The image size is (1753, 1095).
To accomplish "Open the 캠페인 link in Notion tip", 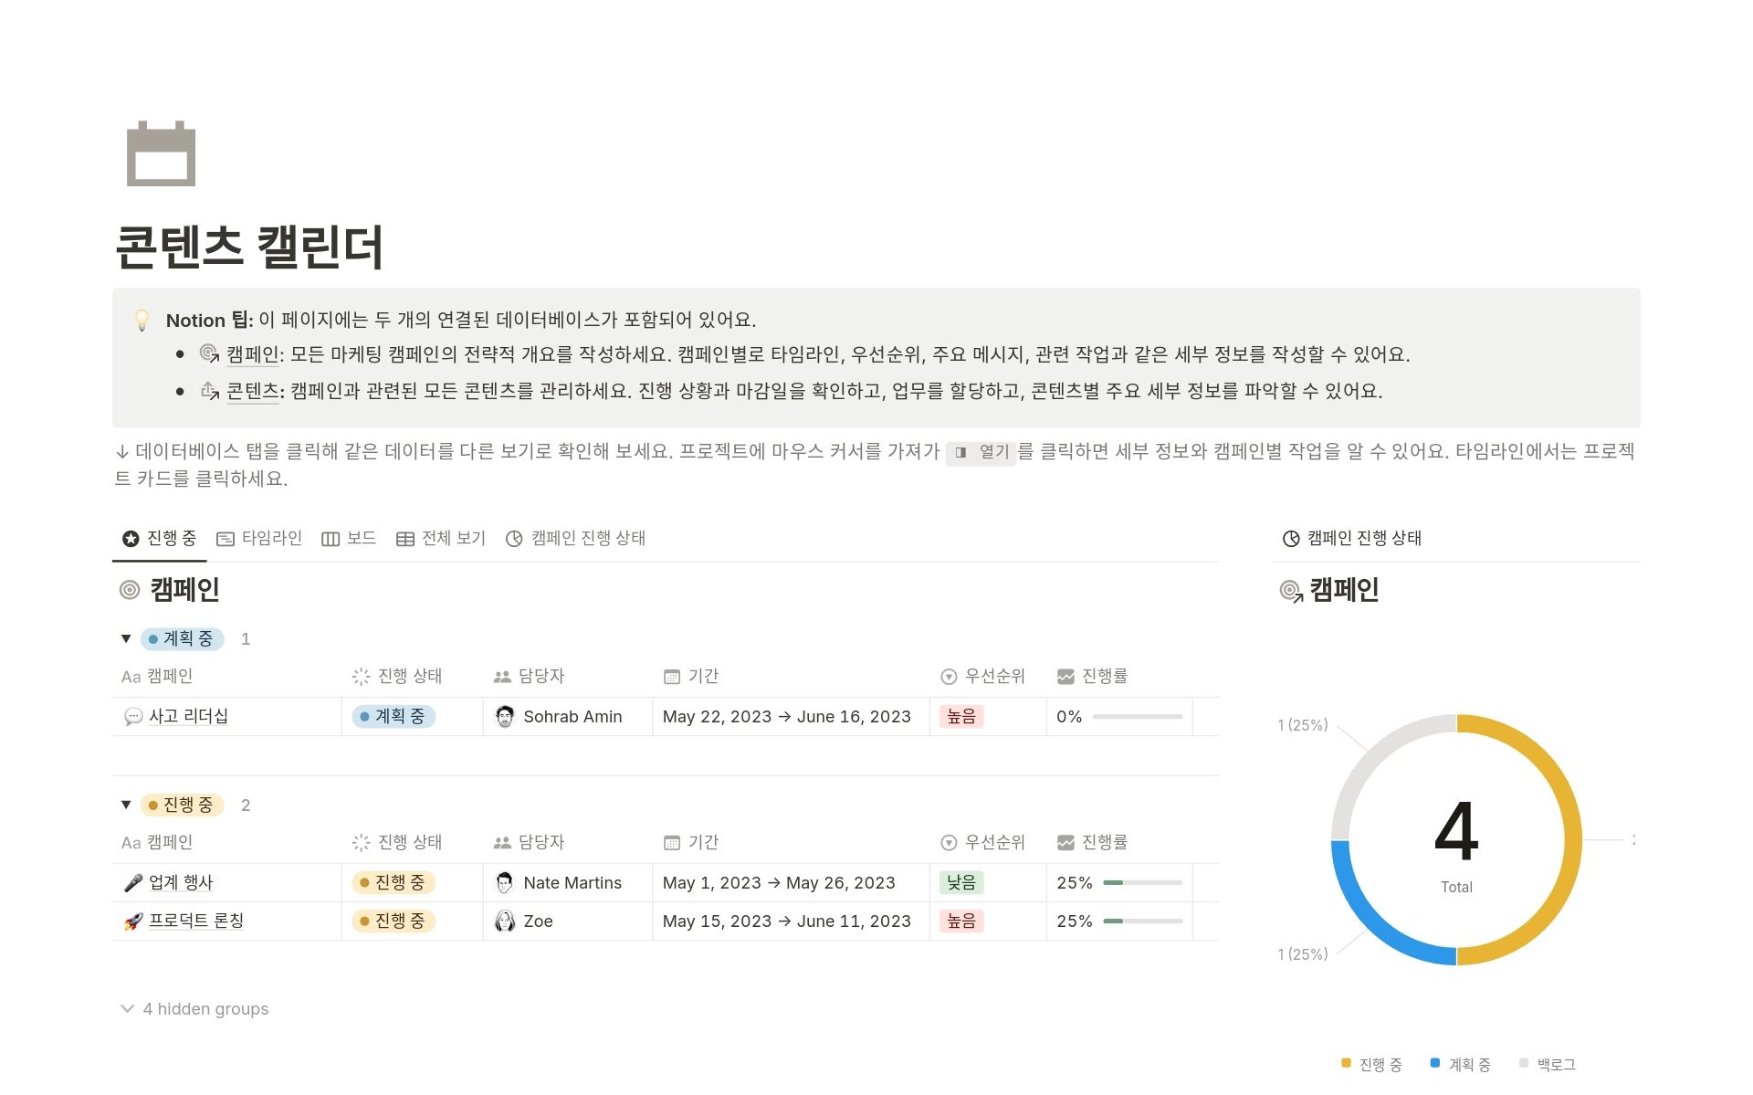I will pos(252,354).
